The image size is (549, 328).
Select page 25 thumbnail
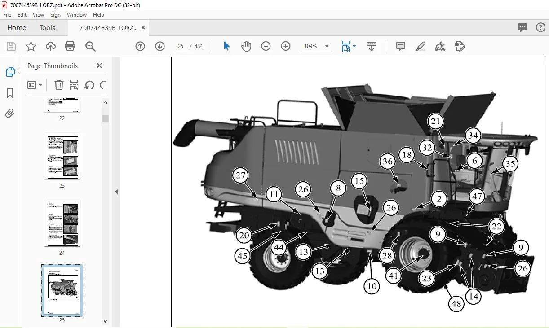pos(62,290)
